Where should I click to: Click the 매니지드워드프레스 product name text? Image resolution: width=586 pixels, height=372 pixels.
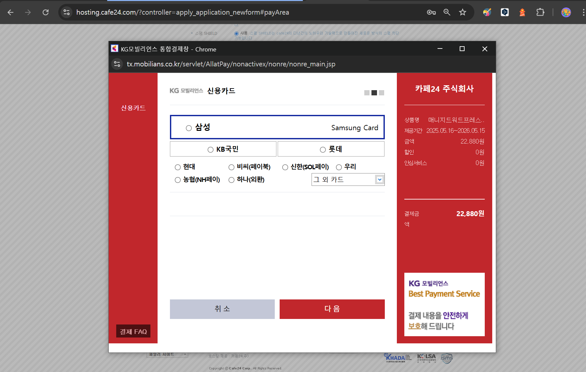456,120
